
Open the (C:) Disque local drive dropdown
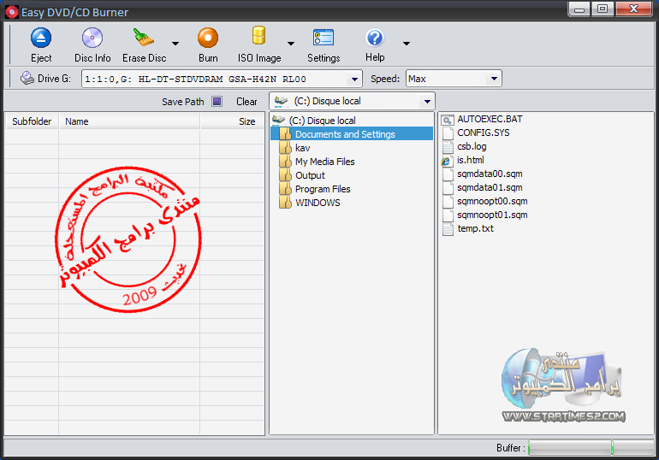[352, 101]
